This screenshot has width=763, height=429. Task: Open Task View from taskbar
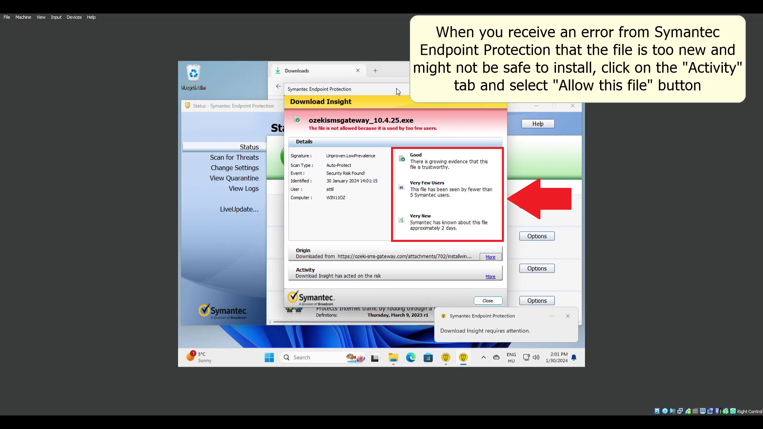tap(375, 358)
